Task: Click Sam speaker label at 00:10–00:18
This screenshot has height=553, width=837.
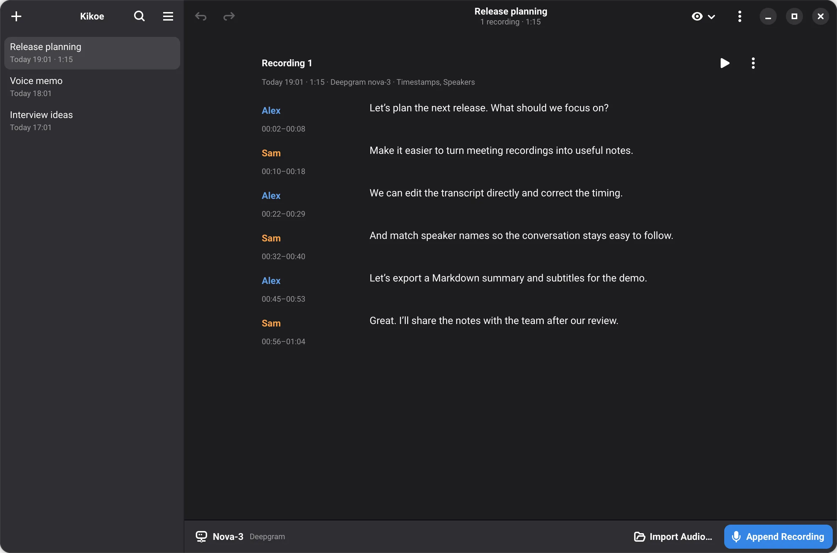Action: 271,153
